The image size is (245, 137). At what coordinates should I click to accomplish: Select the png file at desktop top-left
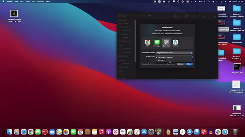(14, 16)
